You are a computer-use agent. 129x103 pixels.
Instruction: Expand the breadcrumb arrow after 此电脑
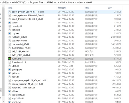(10, 3)
